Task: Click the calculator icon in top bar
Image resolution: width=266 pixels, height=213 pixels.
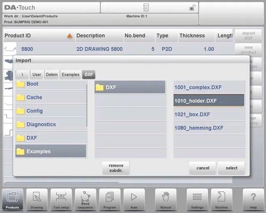Action: (x=146, y=7)
